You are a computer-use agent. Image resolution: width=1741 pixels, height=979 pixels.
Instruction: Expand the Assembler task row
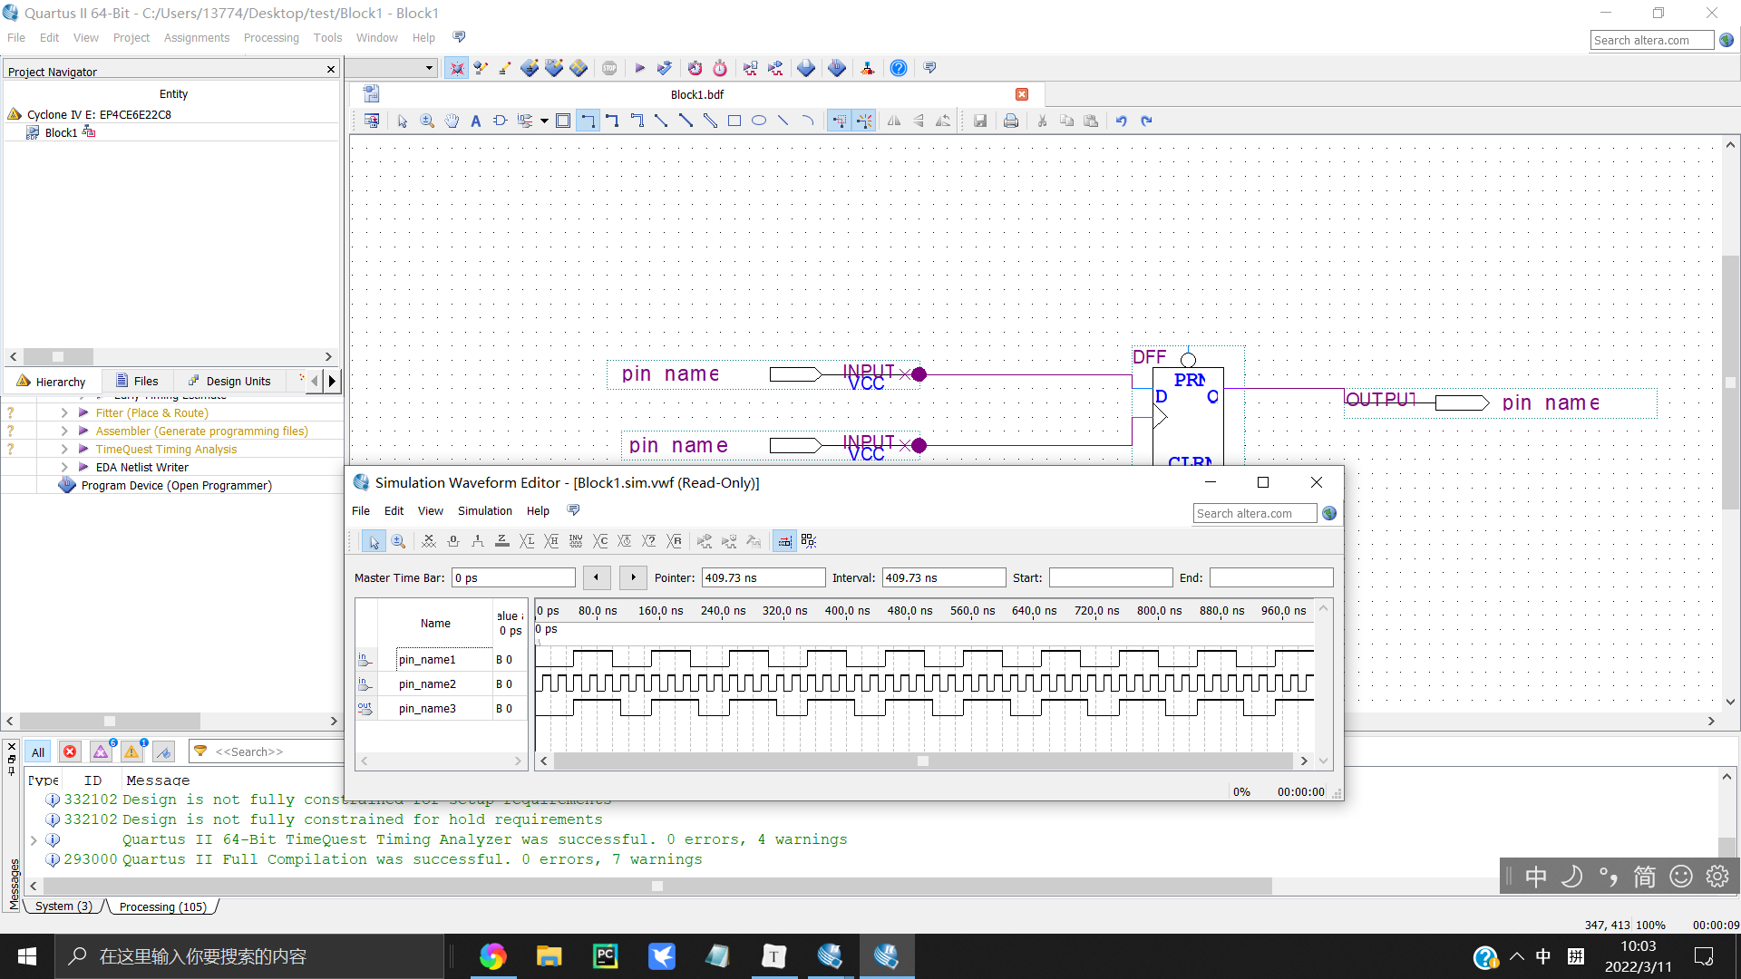[x=64, y=431]
